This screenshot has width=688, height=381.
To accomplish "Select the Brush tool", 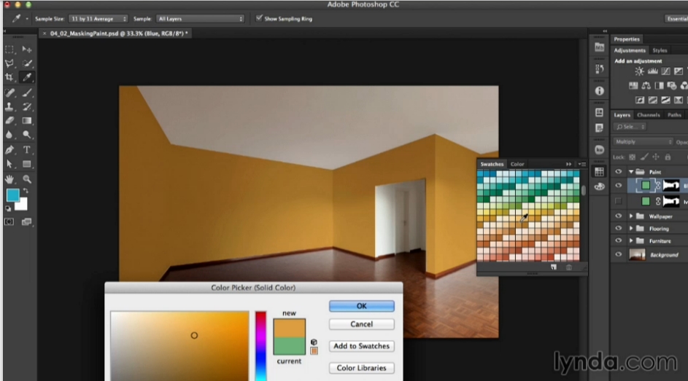I will click(27, 93).
